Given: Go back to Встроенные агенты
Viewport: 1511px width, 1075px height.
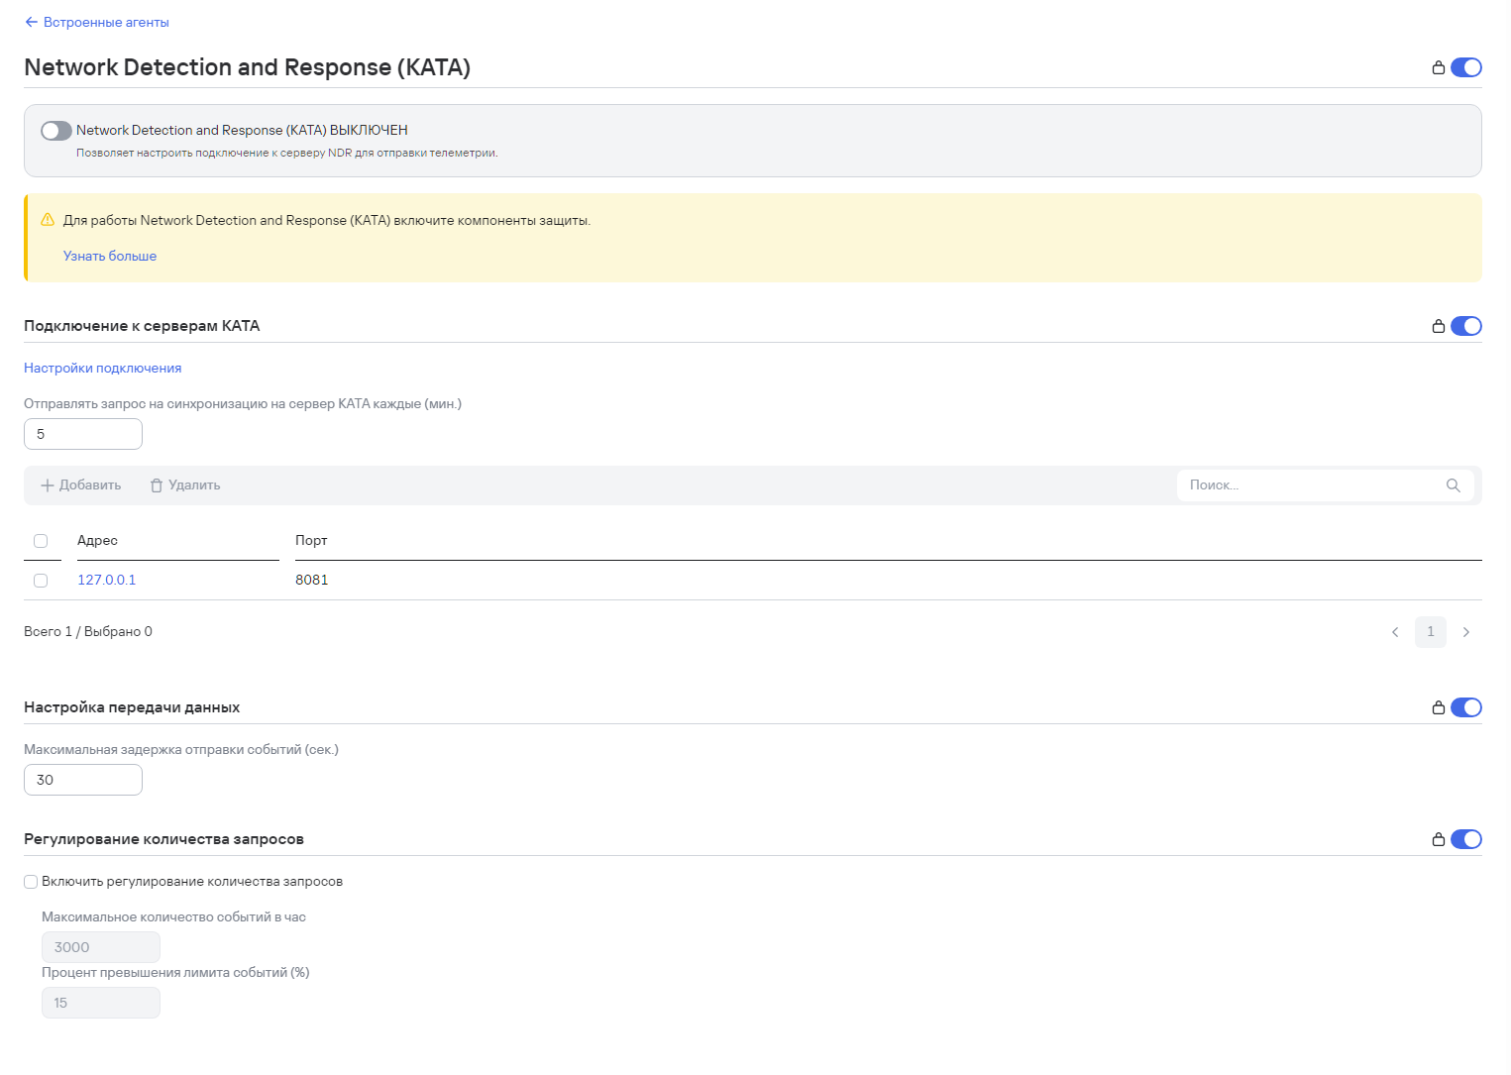Looking at the screenshot, I should pyautogui.click(x=97, y=22).
